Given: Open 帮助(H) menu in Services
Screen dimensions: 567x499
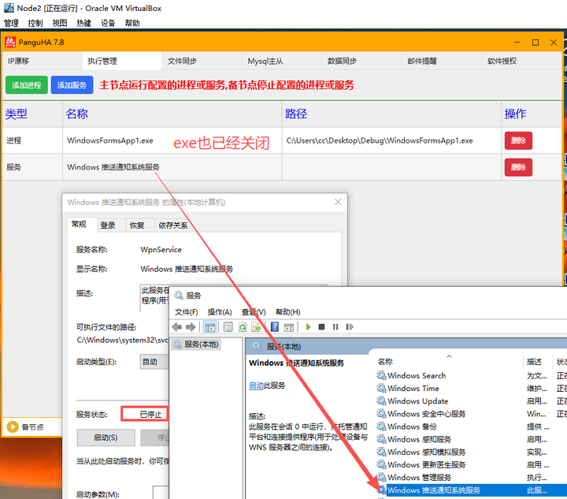Looking at the screenshot, I should pyautogui.click(x=288, y=312).
